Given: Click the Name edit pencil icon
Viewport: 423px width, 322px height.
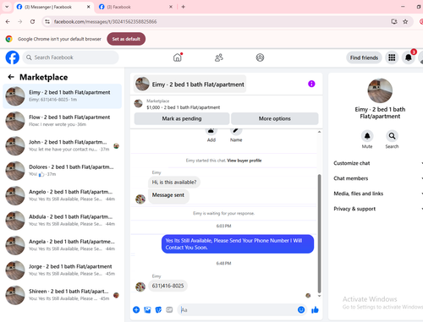Looking at the screenshot, I should tap(236, 130).
